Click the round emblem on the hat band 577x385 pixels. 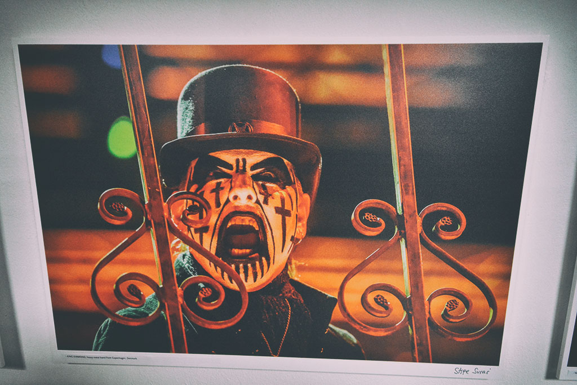241,127
